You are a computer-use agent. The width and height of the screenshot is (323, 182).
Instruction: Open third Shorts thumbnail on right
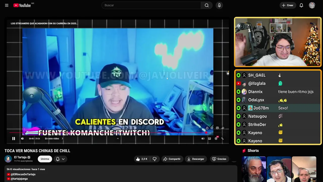click(304, 169)
